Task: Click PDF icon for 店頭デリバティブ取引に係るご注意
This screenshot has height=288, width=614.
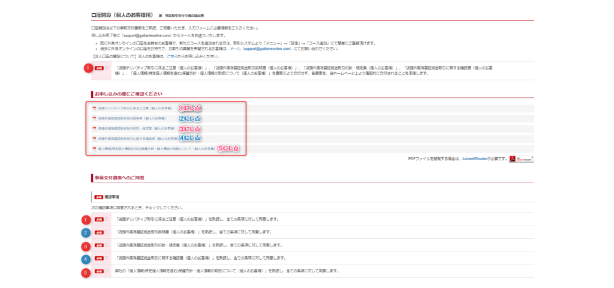Action: coord(94,109)
